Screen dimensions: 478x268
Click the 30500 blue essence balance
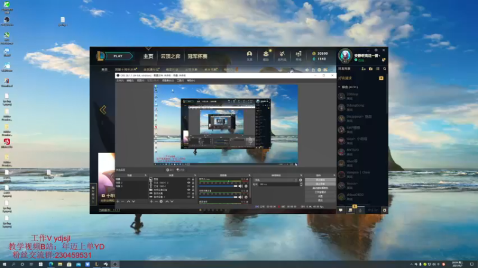(320, 54)
